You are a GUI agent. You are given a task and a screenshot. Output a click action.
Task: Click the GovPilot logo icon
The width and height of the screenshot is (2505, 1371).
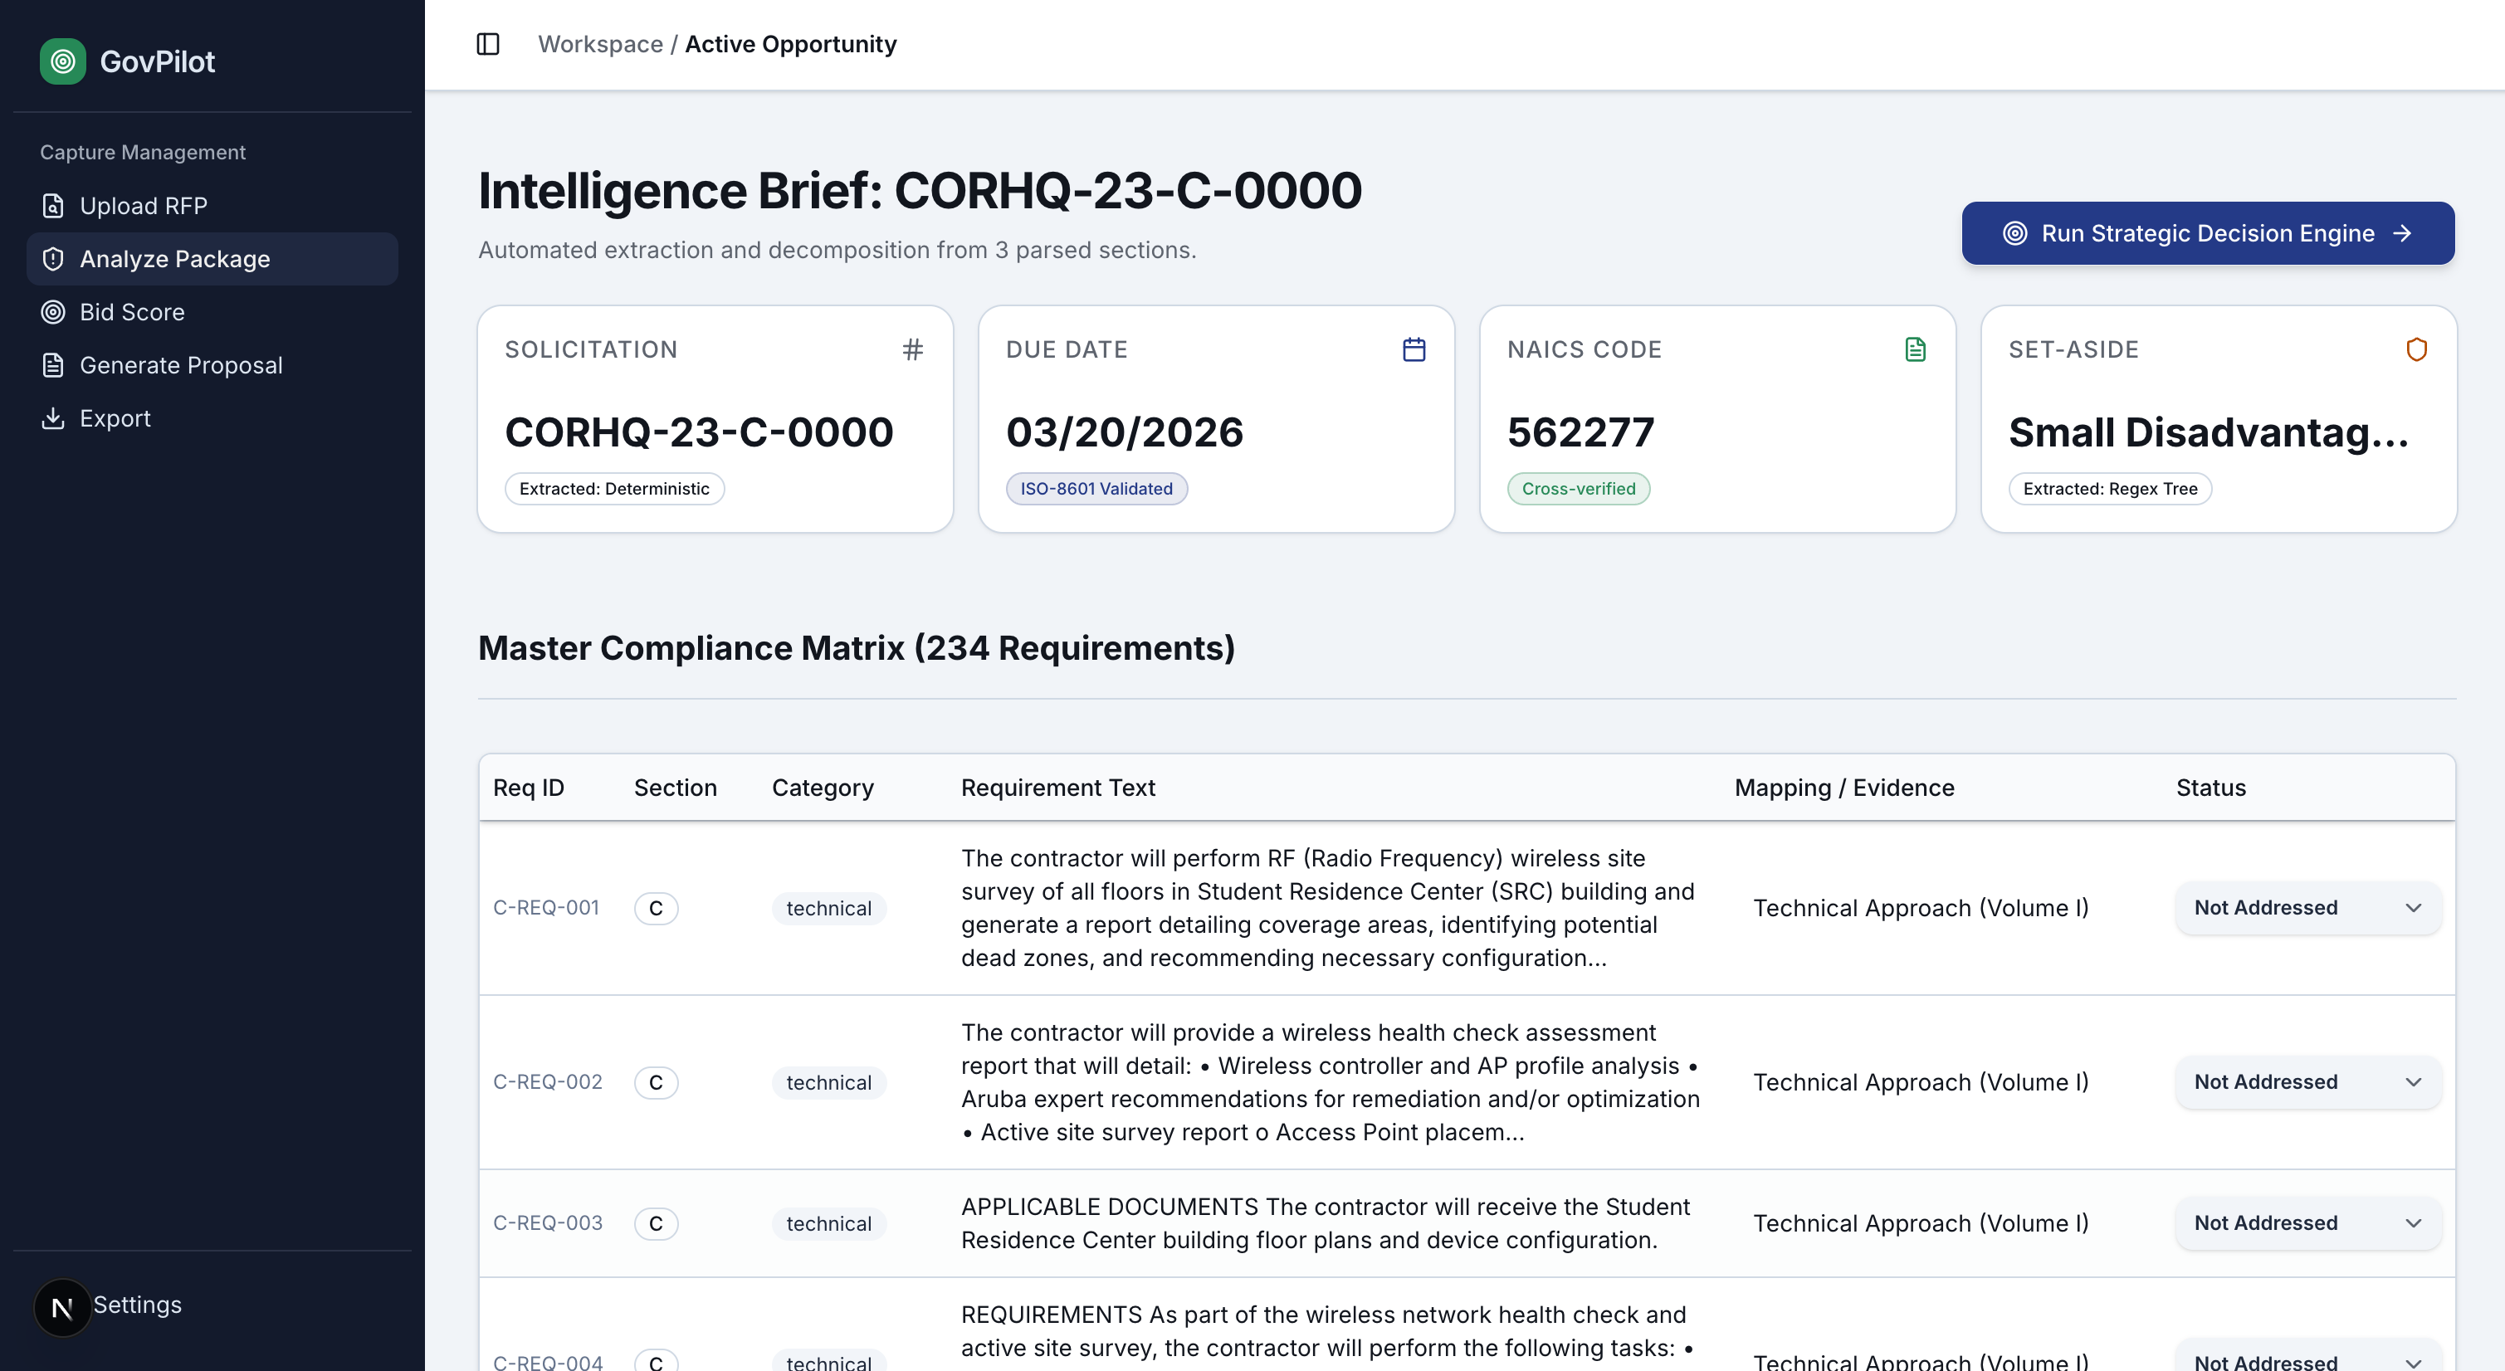tap(62, 61)
